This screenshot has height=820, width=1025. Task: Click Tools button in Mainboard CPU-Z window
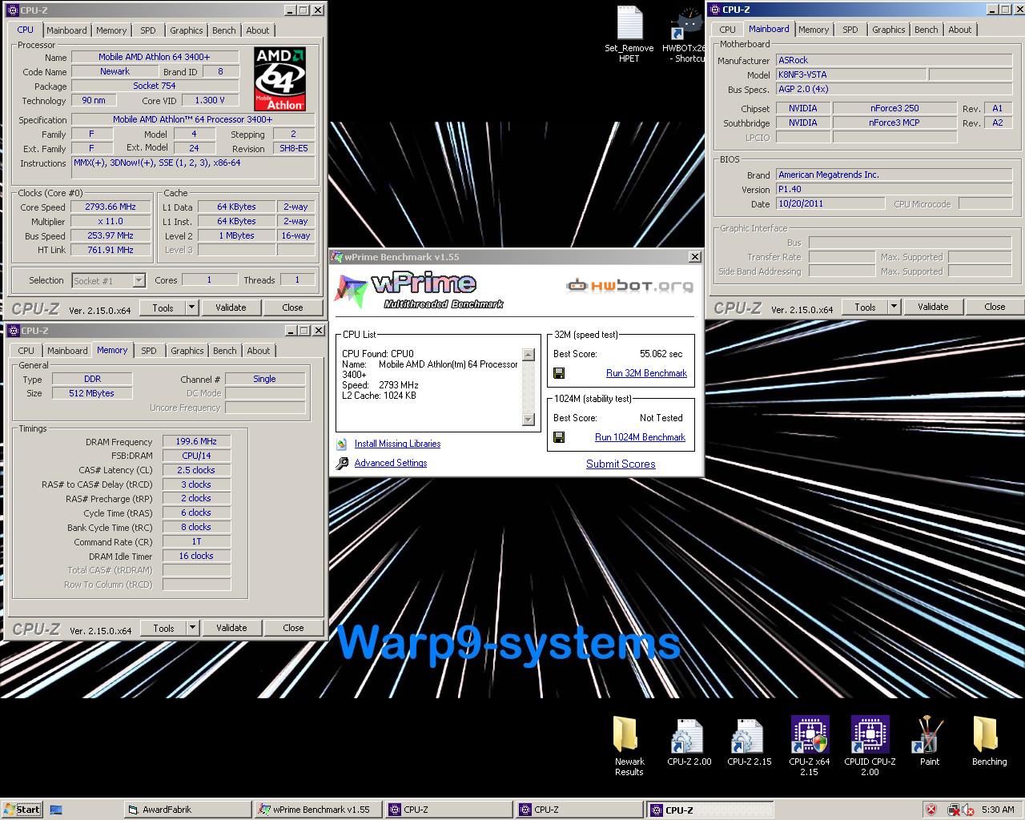click(x=865, y=307)
